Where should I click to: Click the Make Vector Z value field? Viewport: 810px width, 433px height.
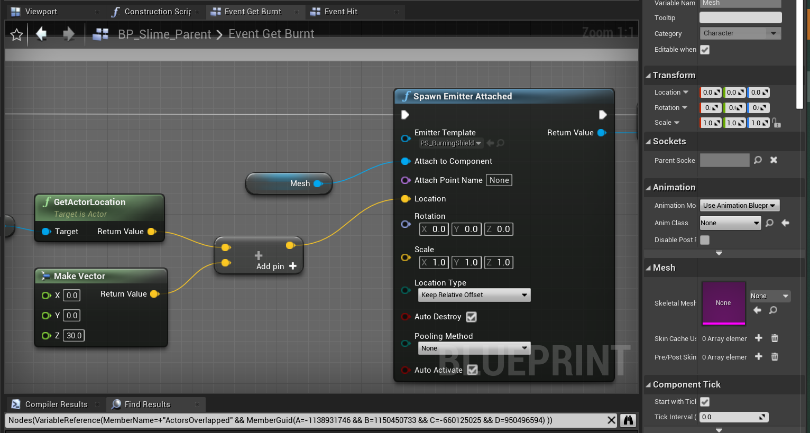[74, 336]
